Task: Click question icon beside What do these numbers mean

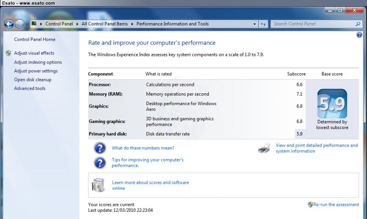Action: pos(100,148)
